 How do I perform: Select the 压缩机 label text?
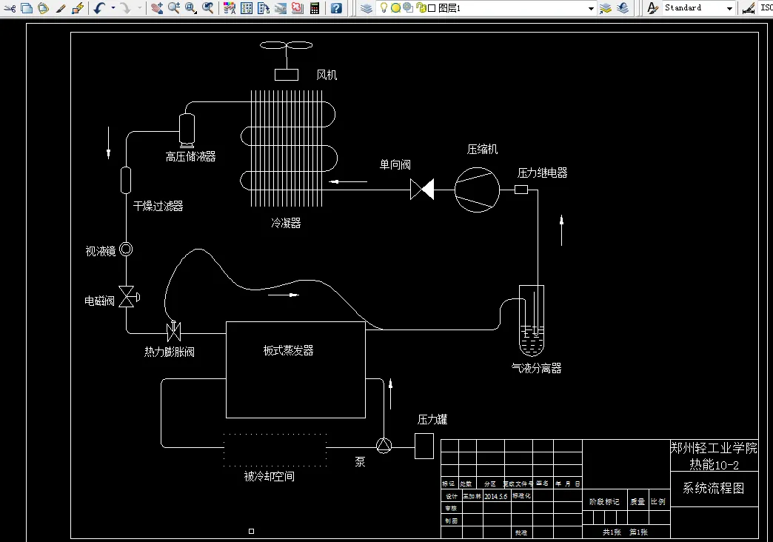482,150
